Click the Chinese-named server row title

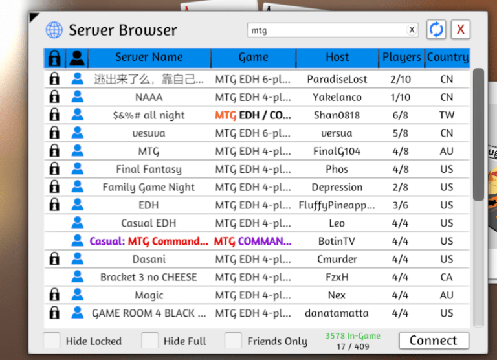click(x=149, y=79)
